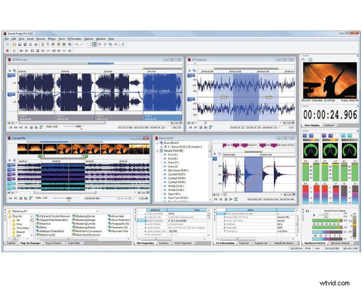Expand the Dance Kit 01 bank entry
362x289 pixels.
point(161,147)
